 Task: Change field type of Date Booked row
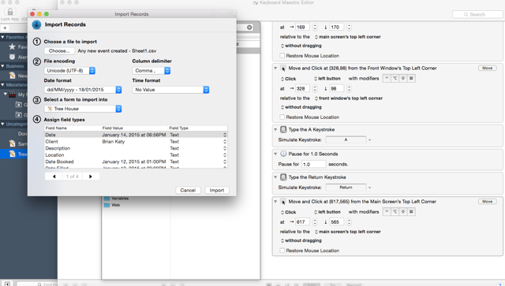tap(225, 162)
